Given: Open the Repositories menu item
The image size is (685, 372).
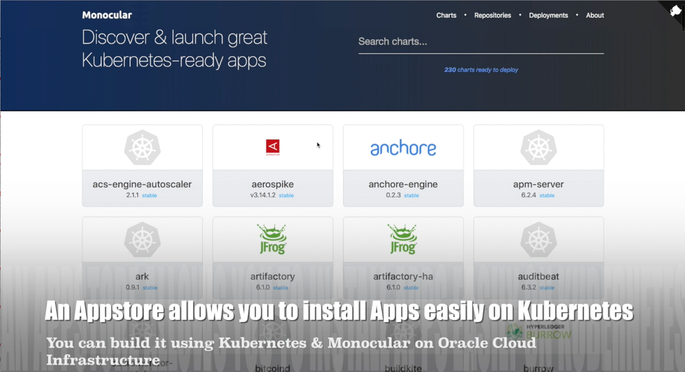Looking at the screenshot, I should click(492, 15).
